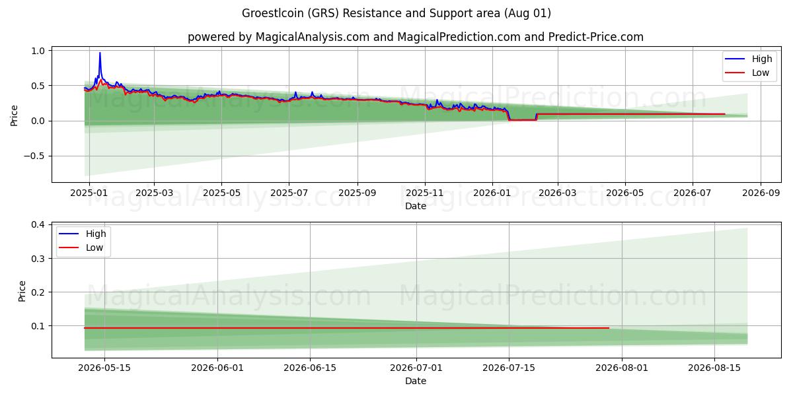
Task: Select the '0.2' y-axis tick on the bottom chart
Action: click(x=38, y=292)
